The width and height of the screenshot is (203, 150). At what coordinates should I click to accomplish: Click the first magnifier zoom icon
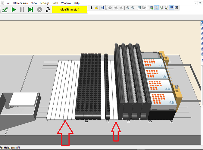pos(116,8)
